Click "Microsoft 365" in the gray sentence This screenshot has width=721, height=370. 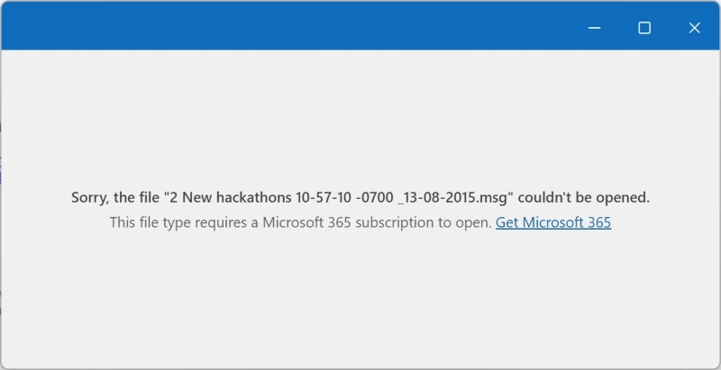point(309,222)
